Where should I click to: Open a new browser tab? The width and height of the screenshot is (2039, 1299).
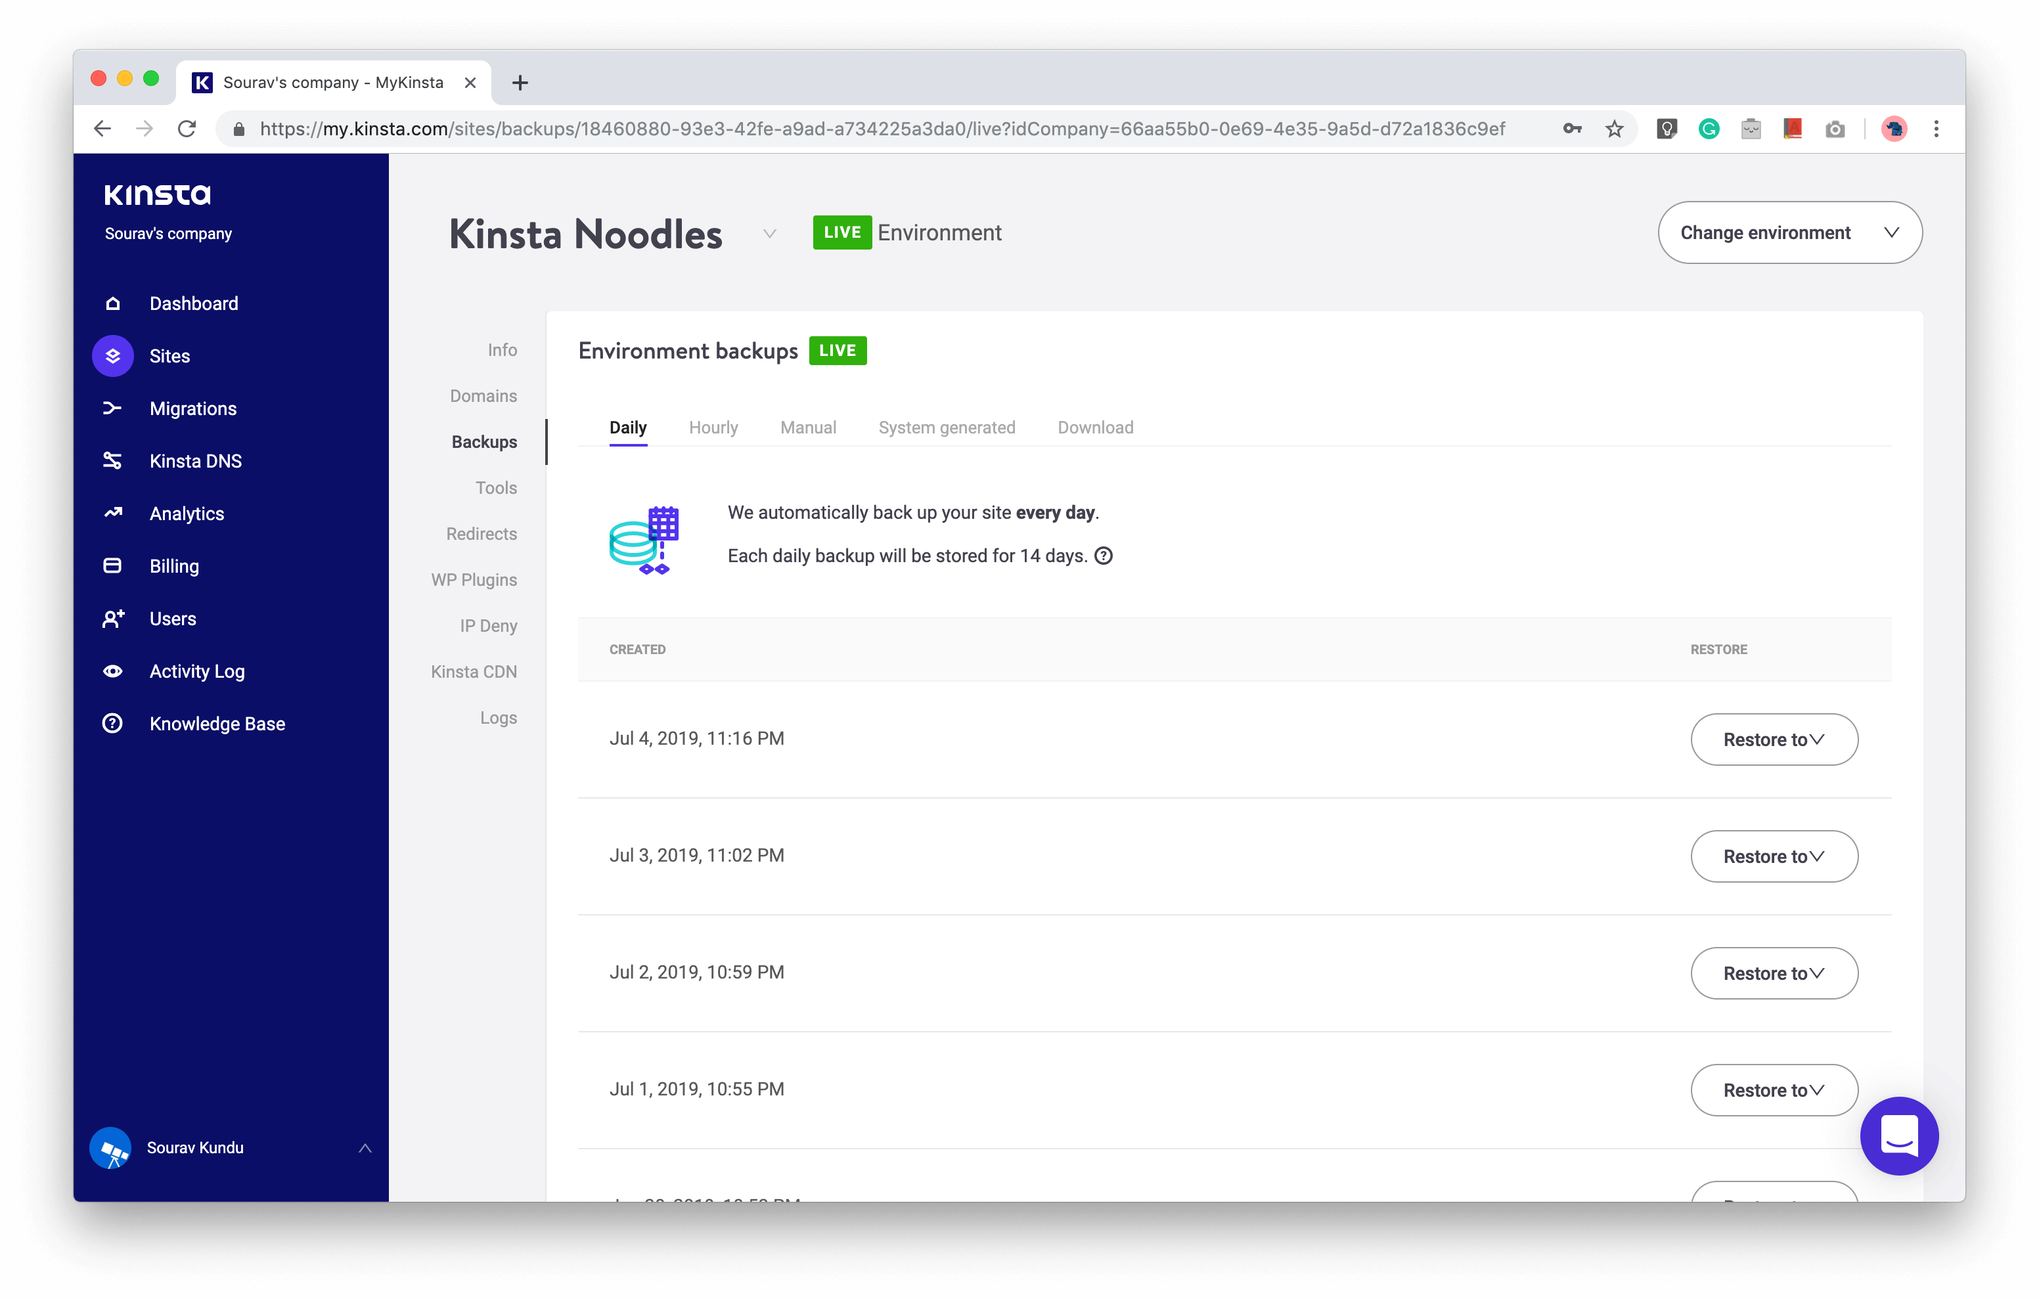click(520, 83)
